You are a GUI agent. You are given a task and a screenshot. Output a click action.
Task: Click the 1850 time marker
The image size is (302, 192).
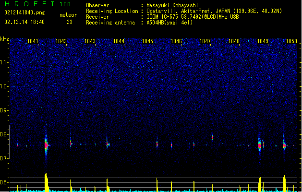291,41
